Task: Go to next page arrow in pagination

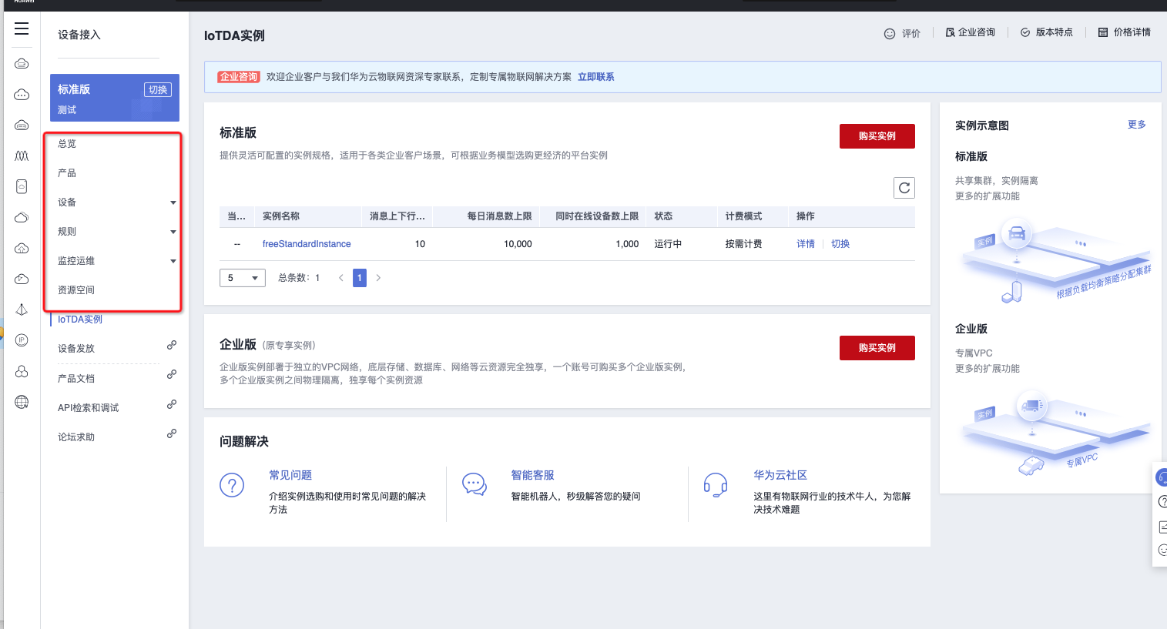Action: [378, 278]
